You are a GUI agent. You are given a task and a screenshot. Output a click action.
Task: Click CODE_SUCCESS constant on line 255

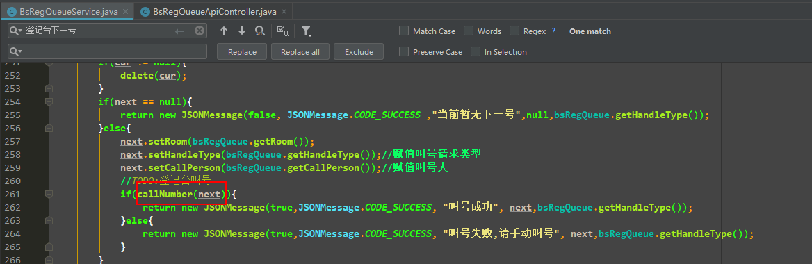point(387,115)
